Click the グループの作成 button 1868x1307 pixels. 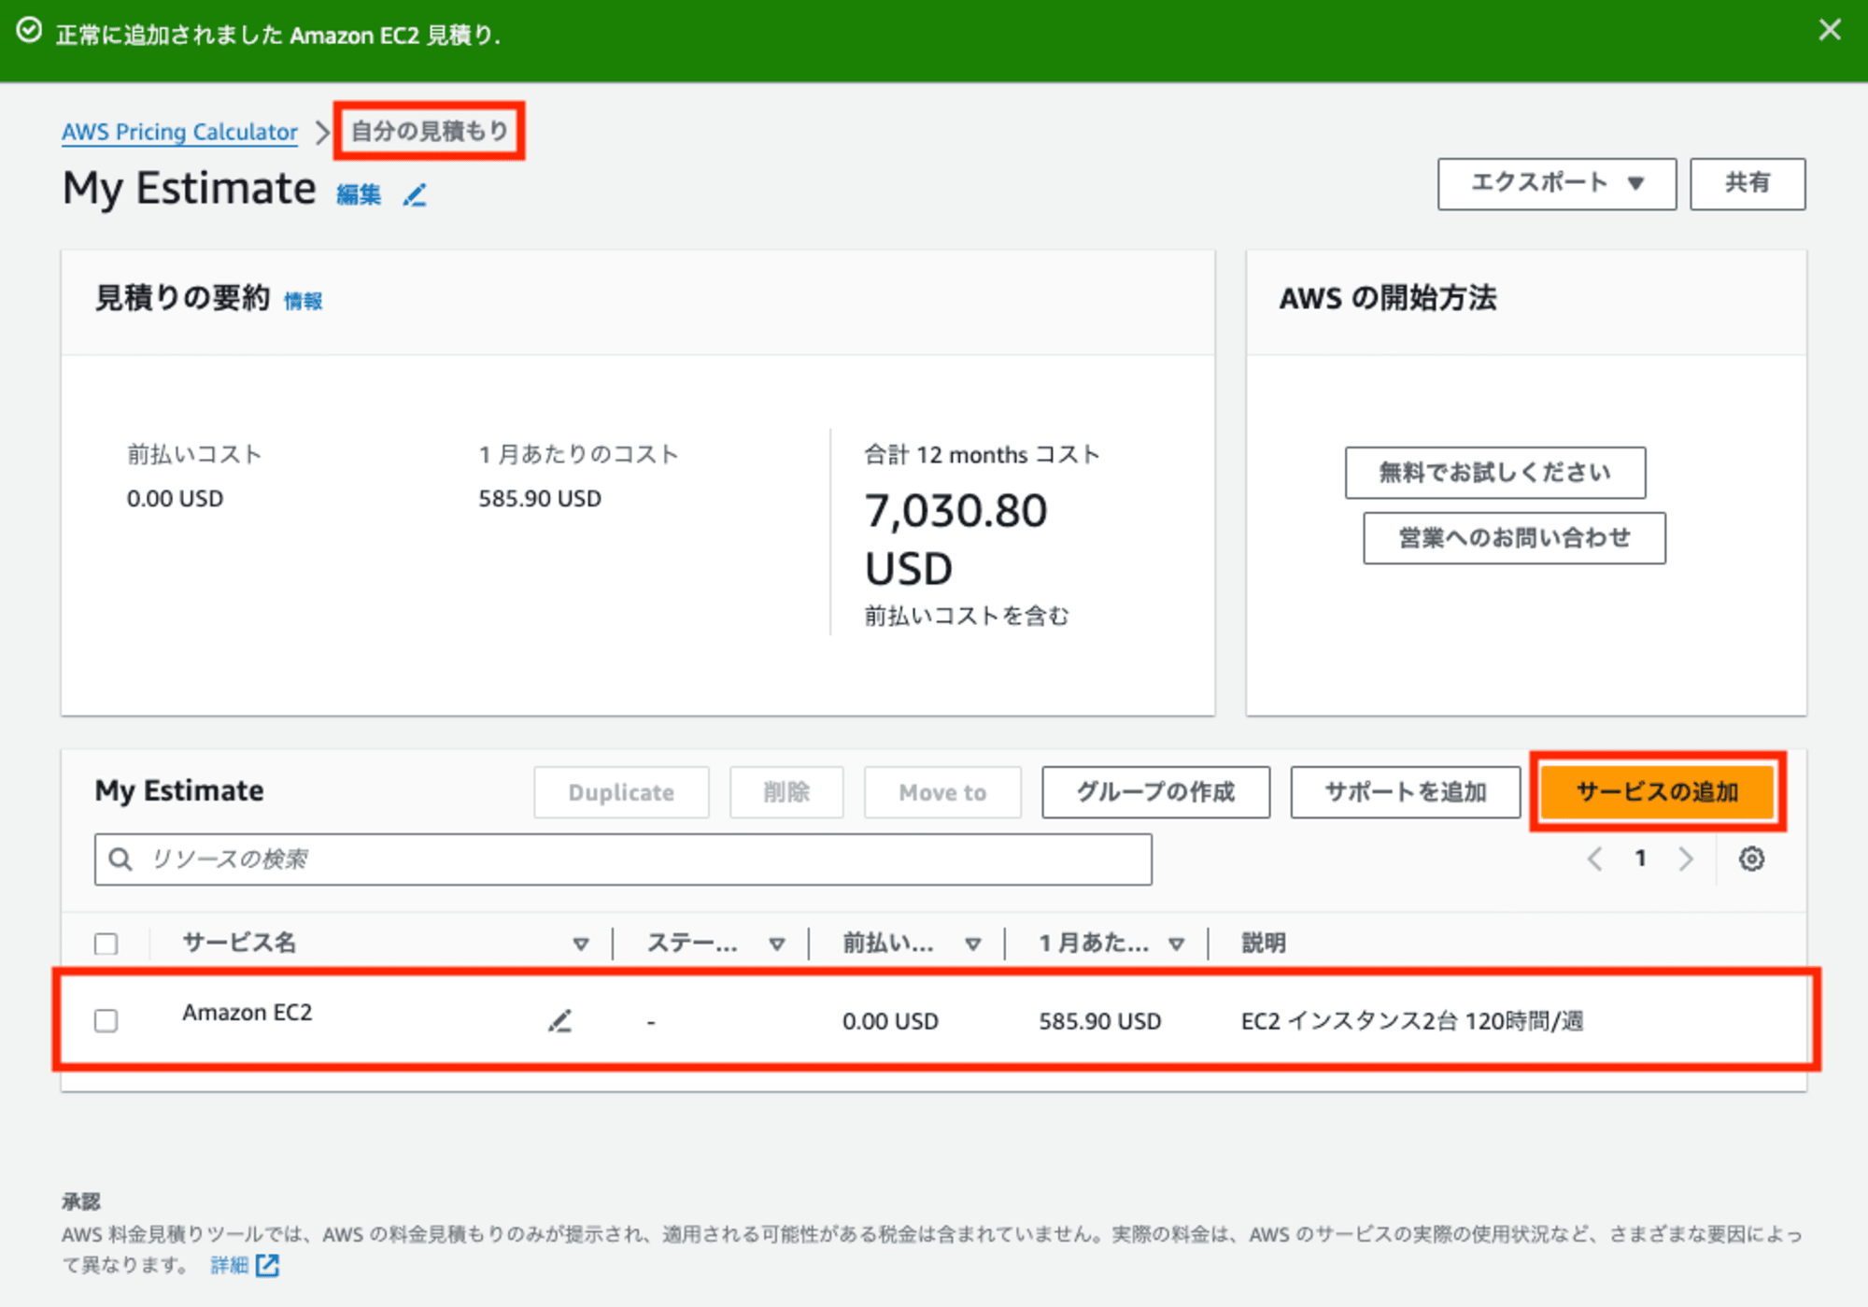(1155, 792)
